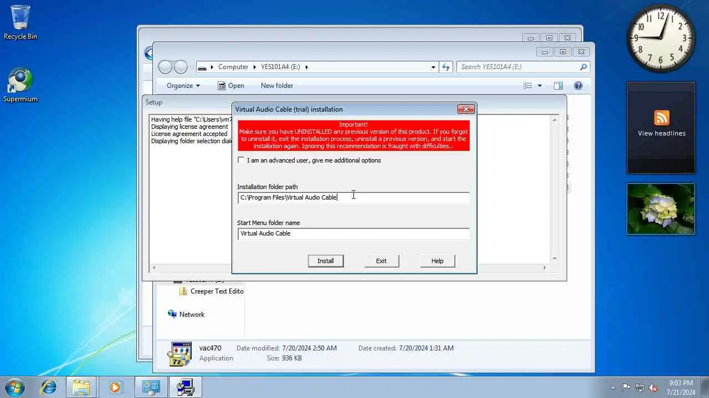The height and width of the screenshot is (398, 709).
Task: Click YES101A4 (E:) in address breadcrumb
Action: tap(280, 67)
